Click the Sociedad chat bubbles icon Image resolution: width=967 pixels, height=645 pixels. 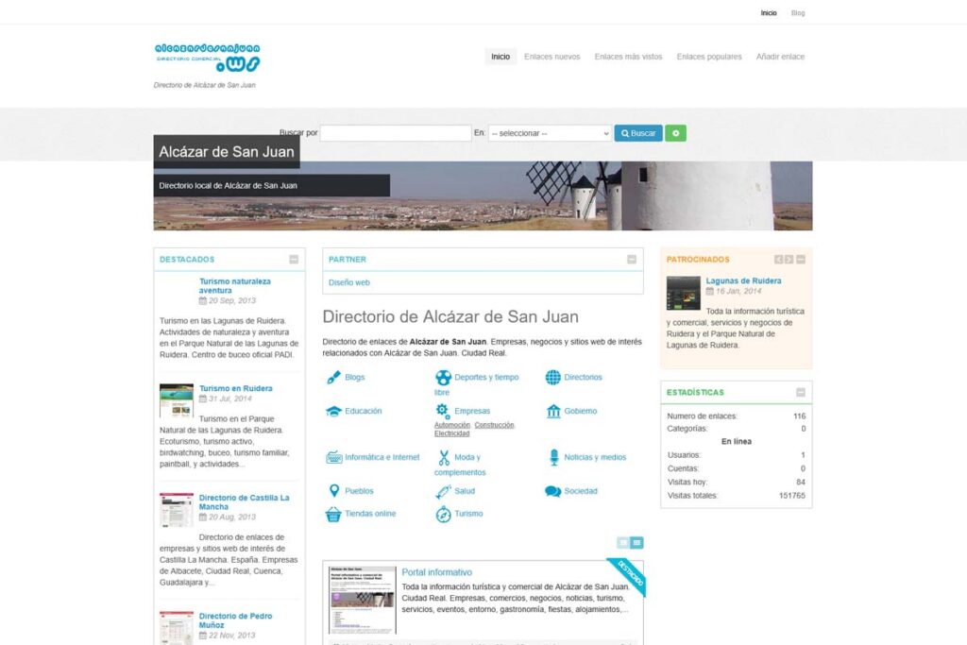553,491
